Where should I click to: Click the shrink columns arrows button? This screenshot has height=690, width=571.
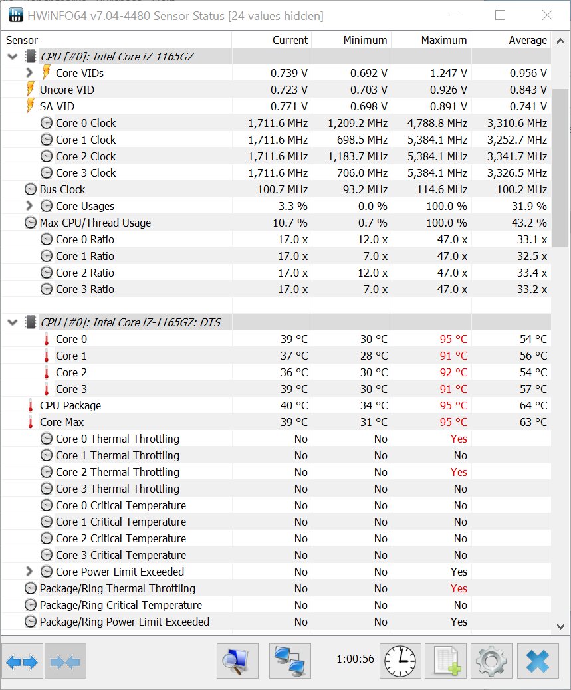tap(65, 661)
